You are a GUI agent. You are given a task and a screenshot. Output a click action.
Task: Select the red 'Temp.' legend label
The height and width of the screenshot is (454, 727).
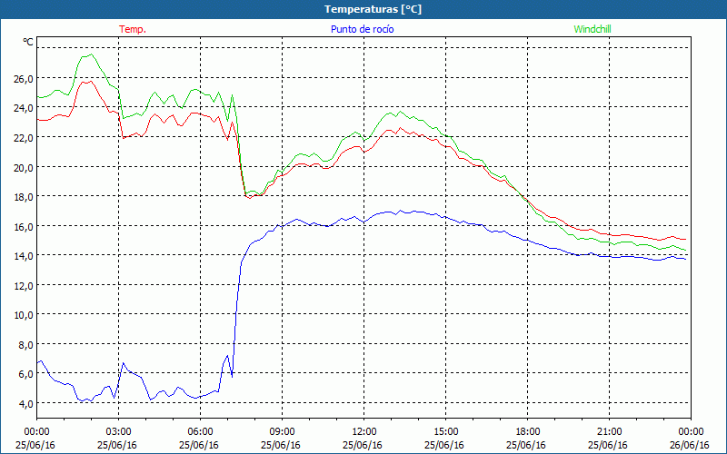(x=133, y=29)
